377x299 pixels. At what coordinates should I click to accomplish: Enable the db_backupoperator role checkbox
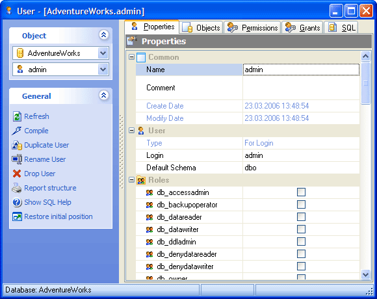301,205
